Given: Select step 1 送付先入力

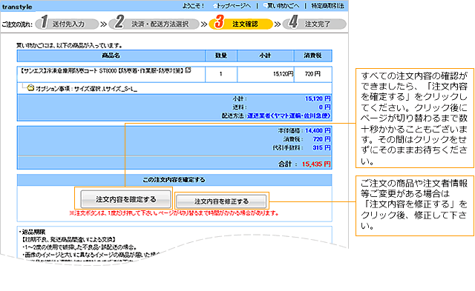Looking at the screenshot, I should click(68, 24).
